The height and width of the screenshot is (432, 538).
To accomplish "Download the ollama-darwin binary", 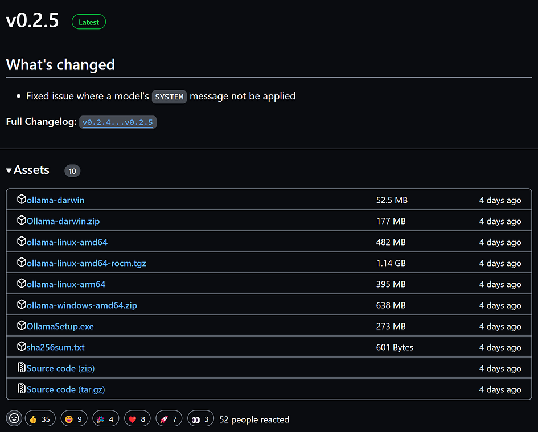I will pyautogui.click(x=56, y=200).
